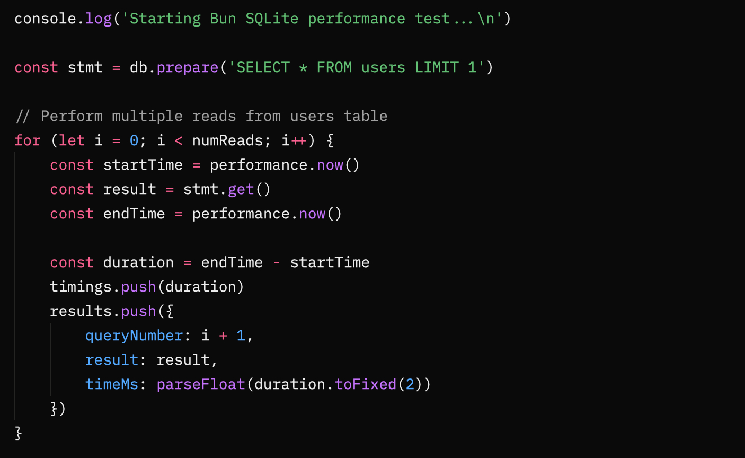Click the final closing curly brace
This screenshot has height=458, width=745.
click(19, 433)
